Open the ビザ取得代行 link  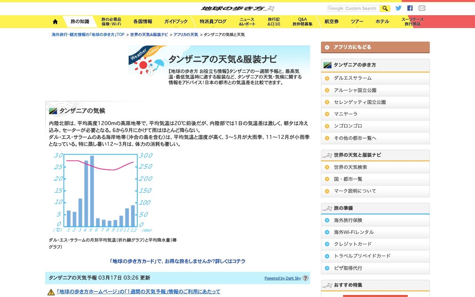click(x=375, y=268)
